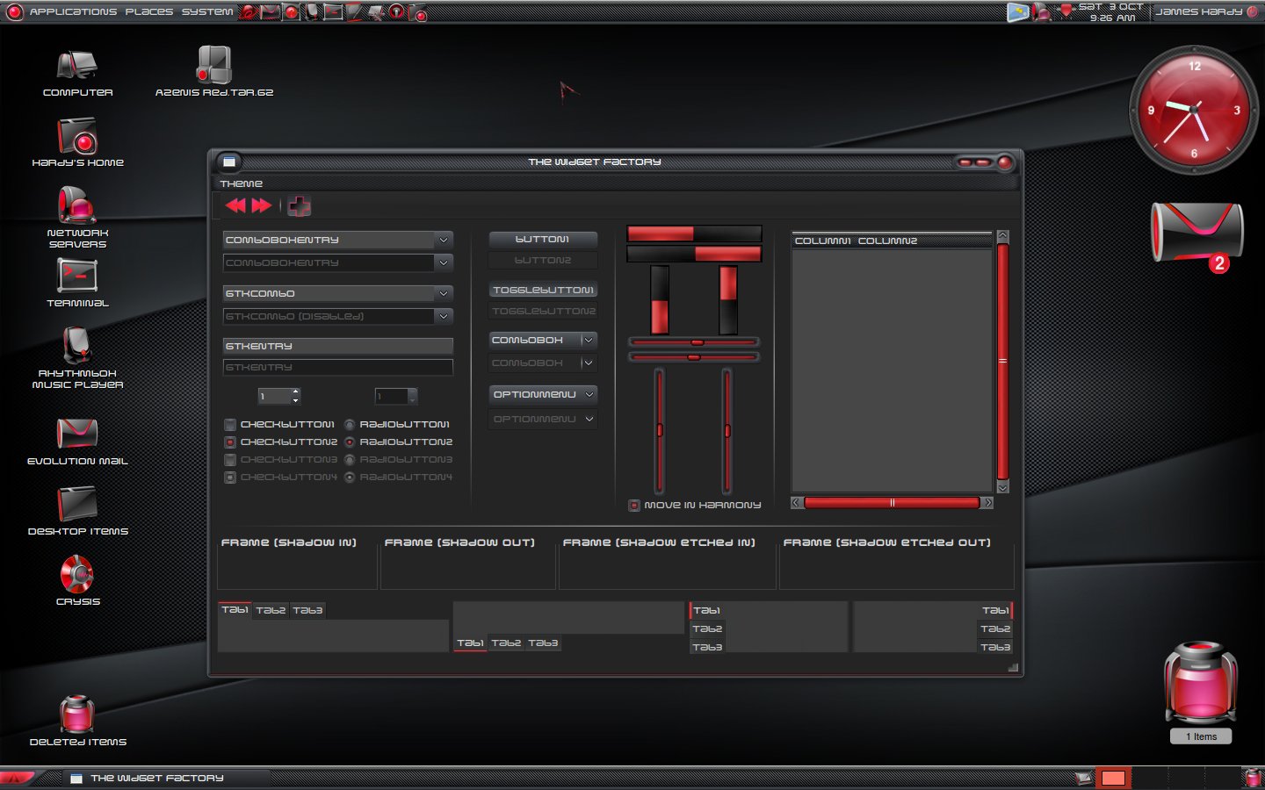Click the left vertical scale slider
1265x790 pixels.
659,430
